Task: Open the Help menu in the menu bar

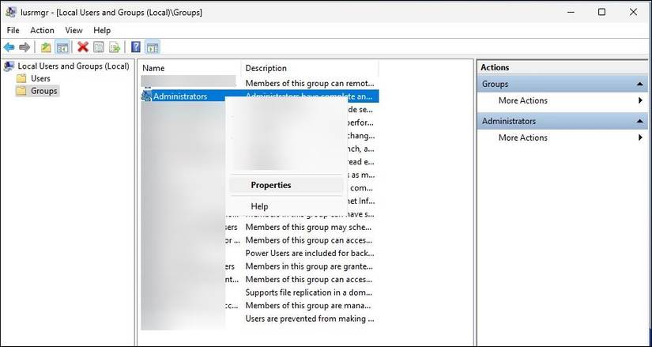Action: 102,30
